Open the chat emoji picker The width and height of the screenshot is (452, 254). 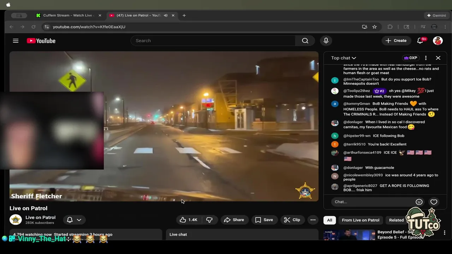[419, 202]
